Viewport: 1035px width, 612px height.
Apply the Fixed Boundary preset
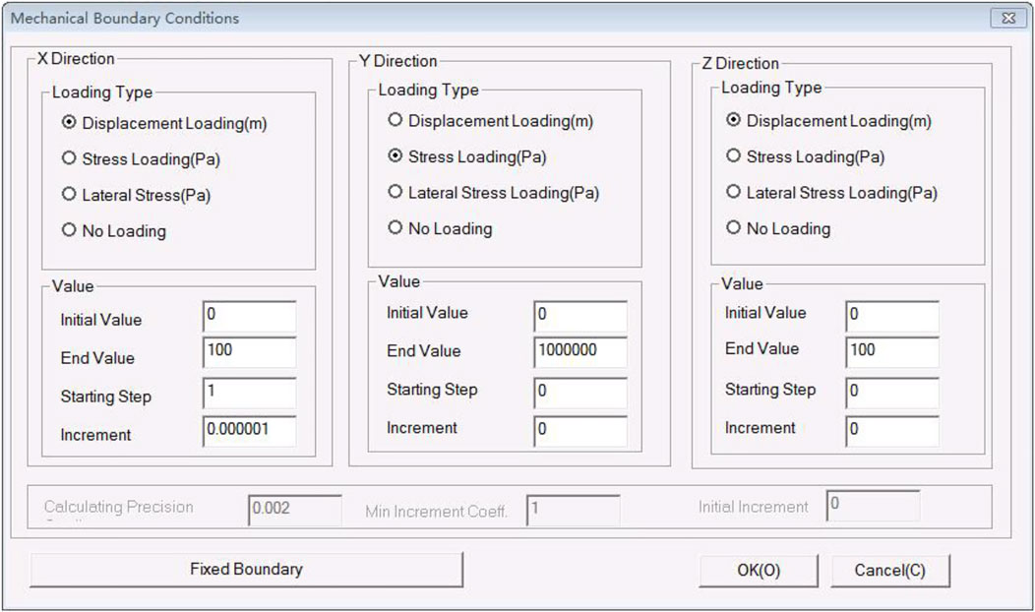click(246, 569)
